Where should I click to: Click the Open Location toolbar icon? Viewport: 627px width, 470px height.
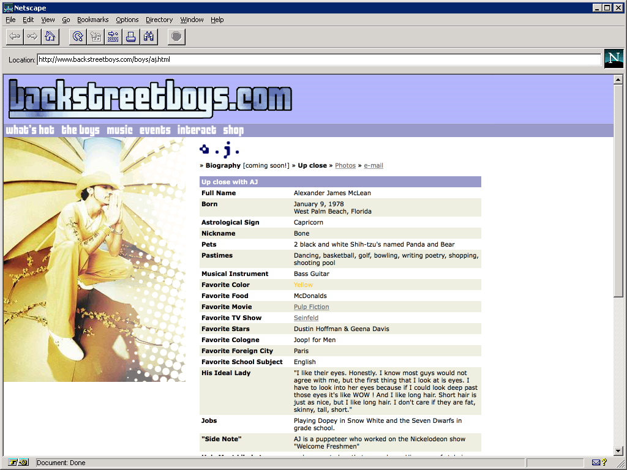pos(113,37)
